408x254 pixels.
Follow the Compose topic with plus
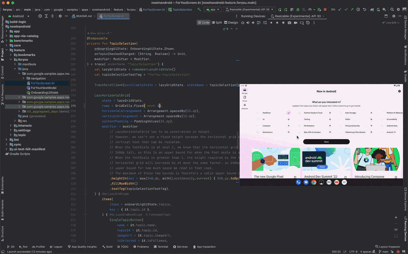(288, 126)
